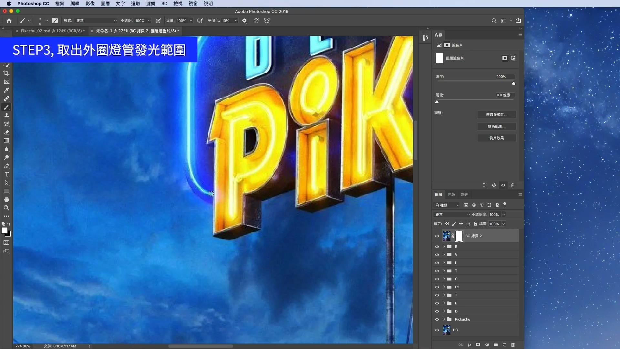Select the Blur tool

tap(6, 149)
